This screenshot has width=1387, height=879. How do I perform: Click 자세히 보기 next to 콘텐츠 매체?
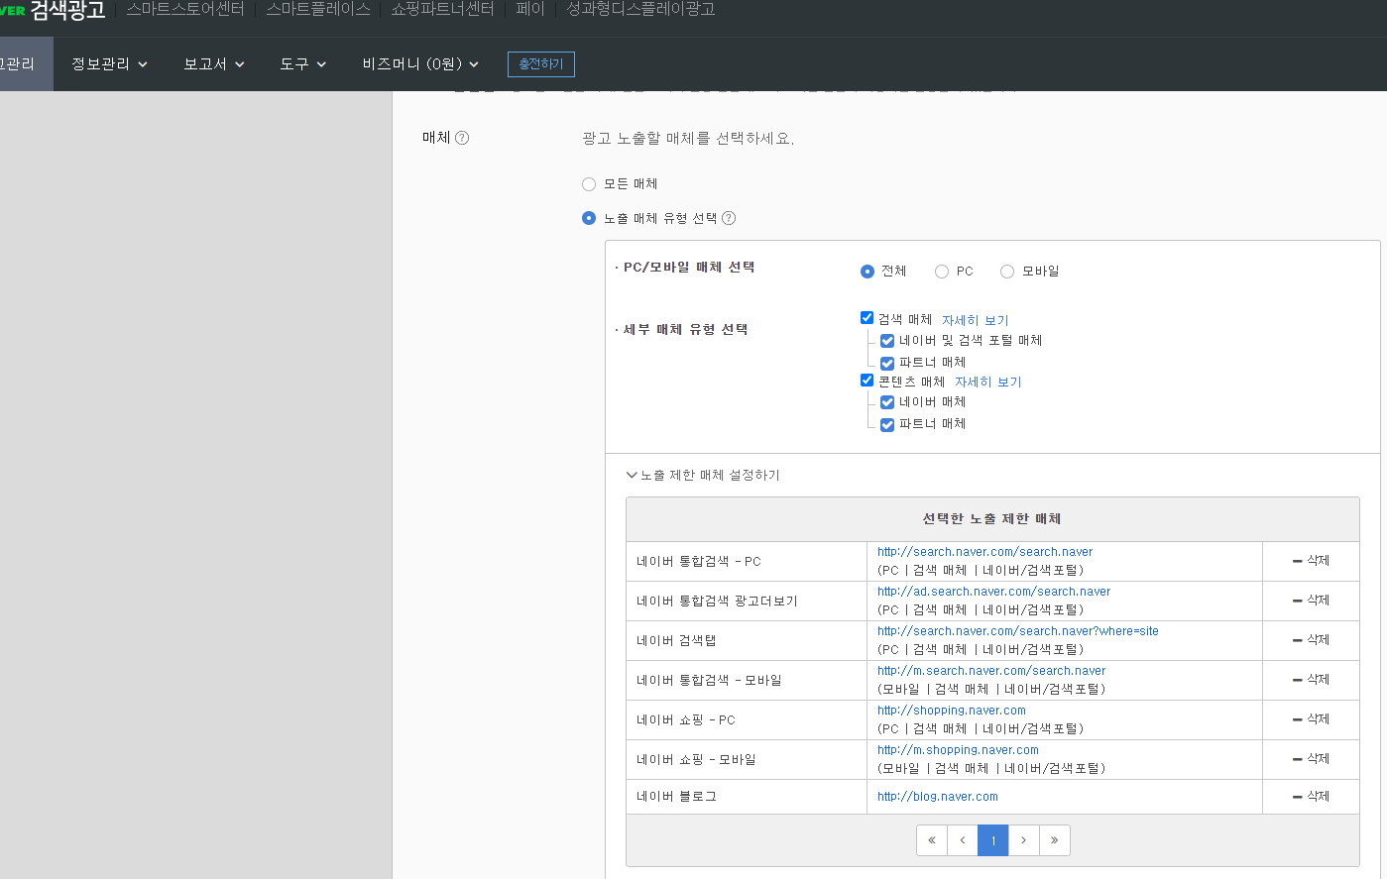click(988, 383)
